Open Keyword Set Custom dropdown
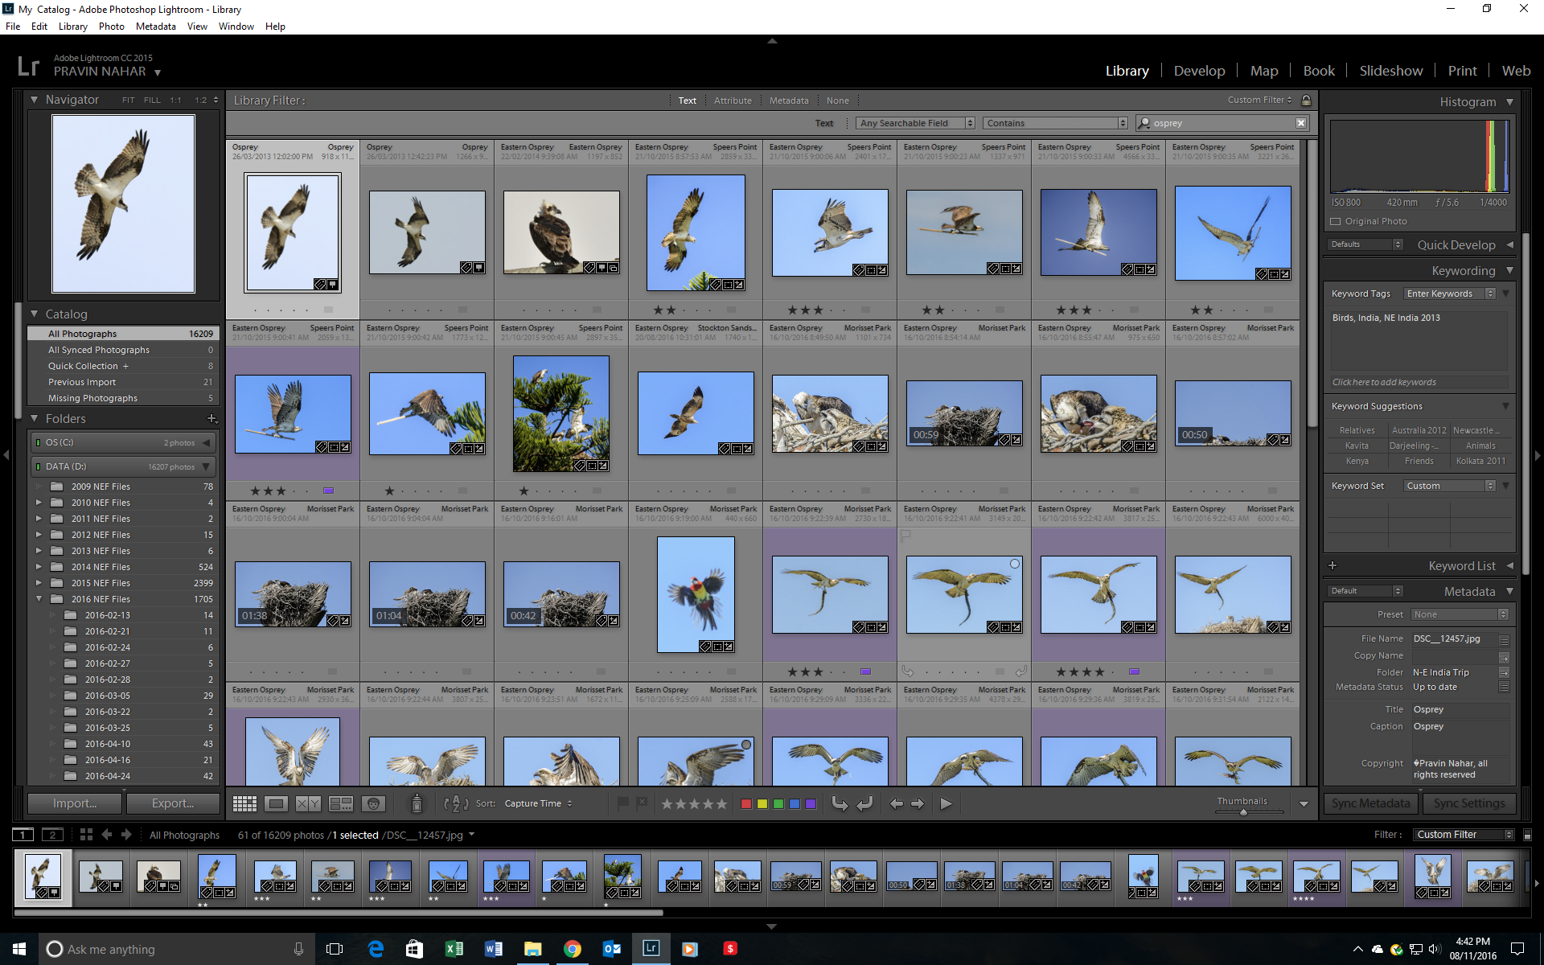 [x=1450, y=486]
